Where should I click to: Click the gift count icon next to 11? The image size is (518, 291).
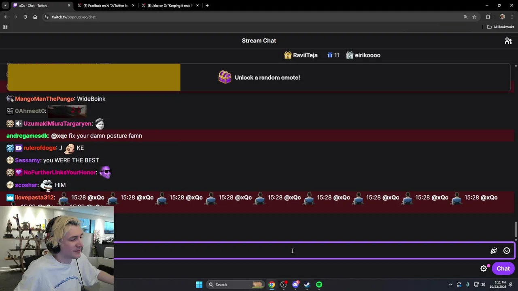tap(330, 55)
